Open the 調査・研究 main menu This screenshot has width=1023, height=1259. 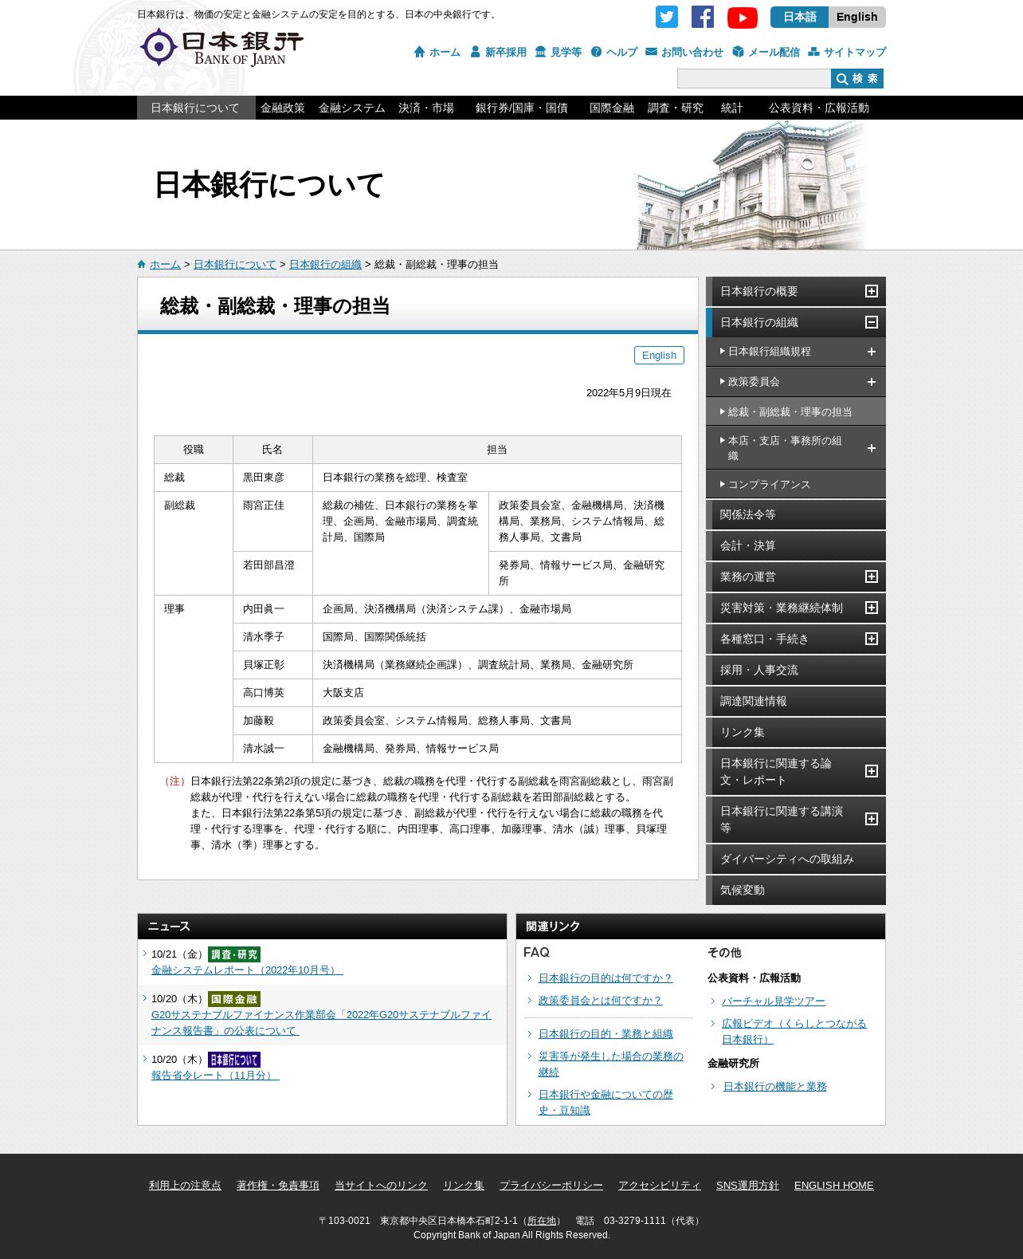click(x=676, y=108)
